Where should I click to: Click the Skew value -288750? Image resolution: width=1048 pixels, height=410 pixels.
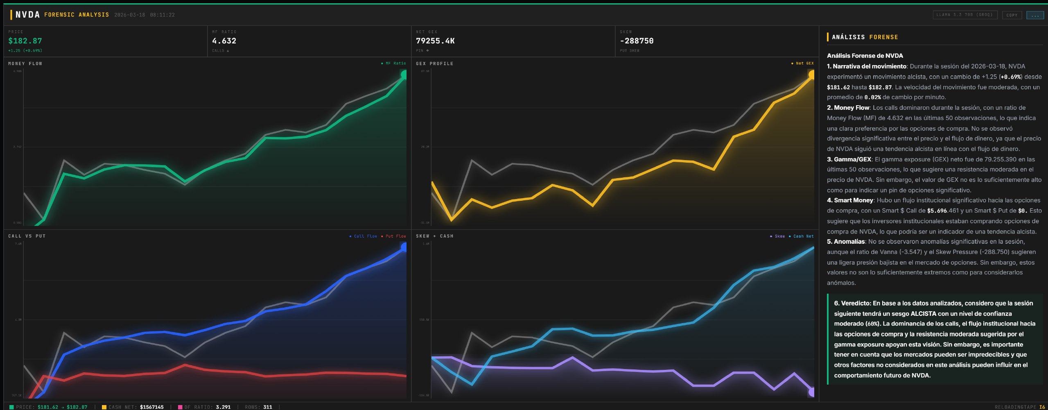pos(637,41)
